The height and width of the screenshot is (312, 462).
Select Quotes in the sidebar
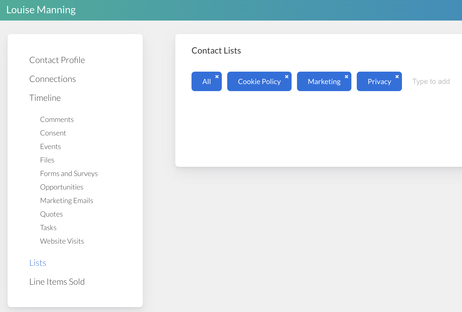pyautogui.click(x=51, y=214)
